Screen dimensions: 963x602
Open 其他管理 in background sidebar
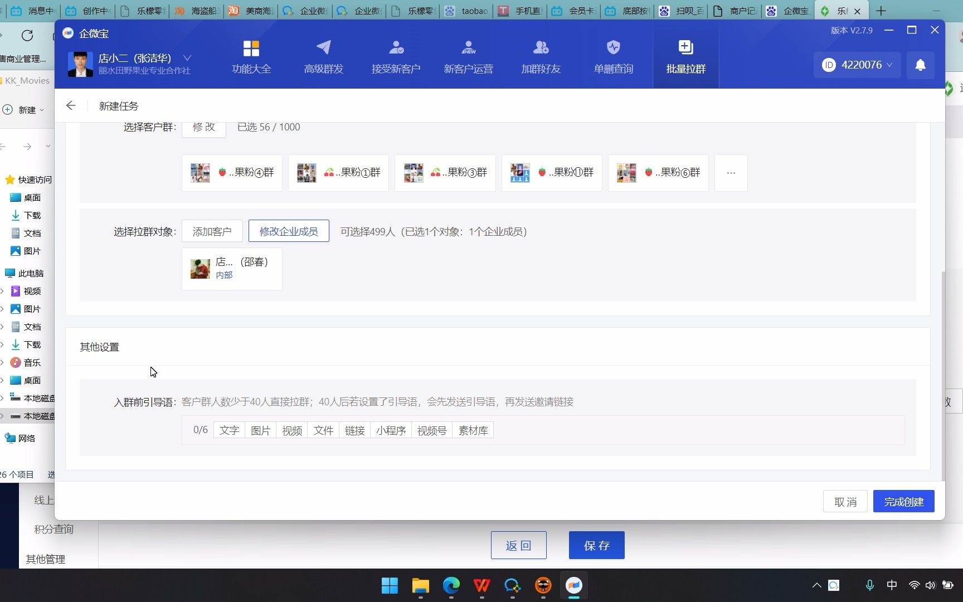46,559
